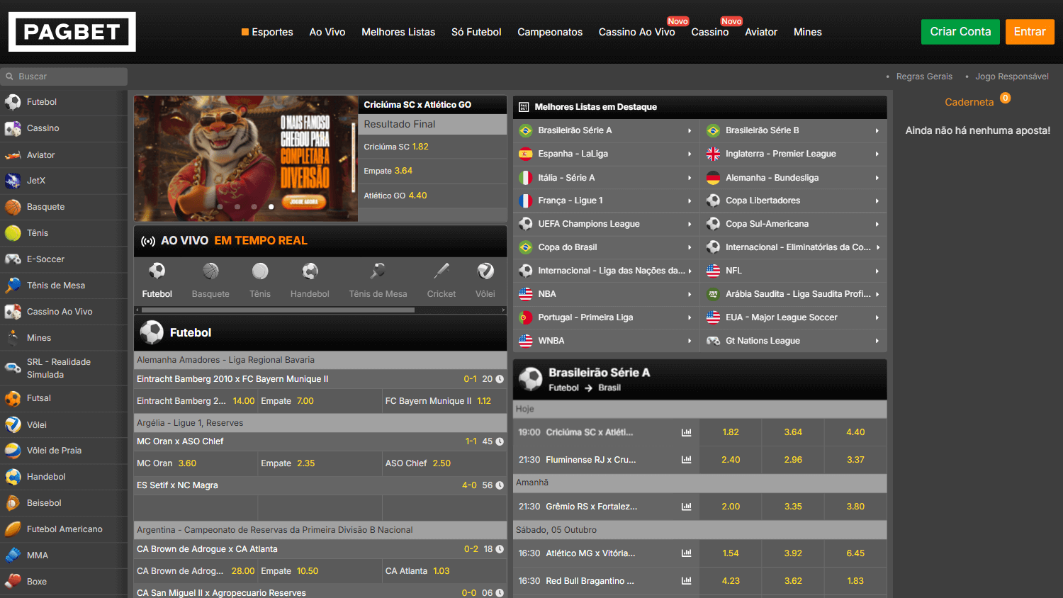Open Regras Gerais link
This screenshot has height=598, width=1063.
point(924,77)
